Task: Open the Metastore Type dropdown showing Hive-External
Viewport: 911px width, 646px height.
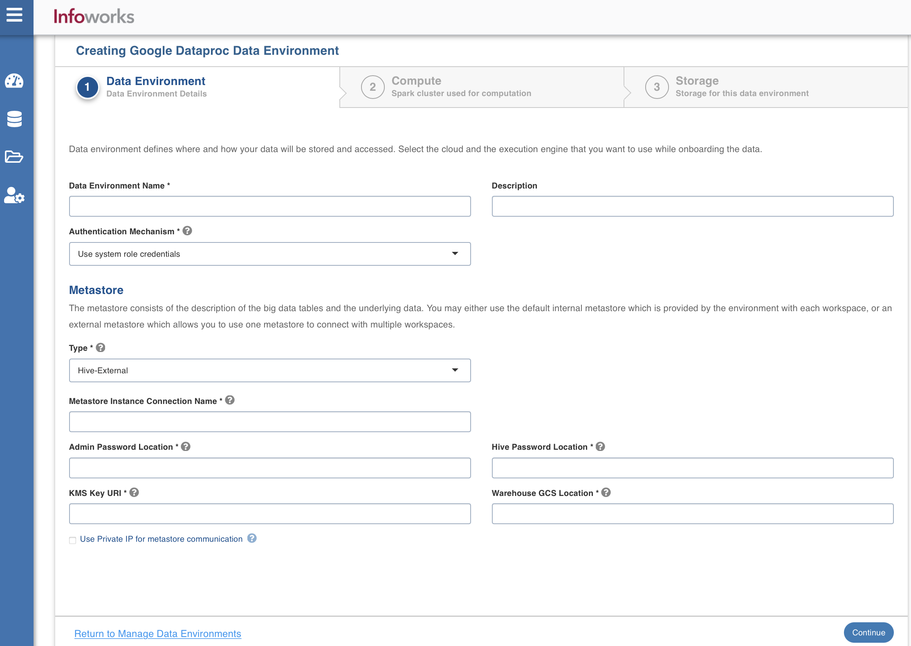Action: tap(270, 370)
